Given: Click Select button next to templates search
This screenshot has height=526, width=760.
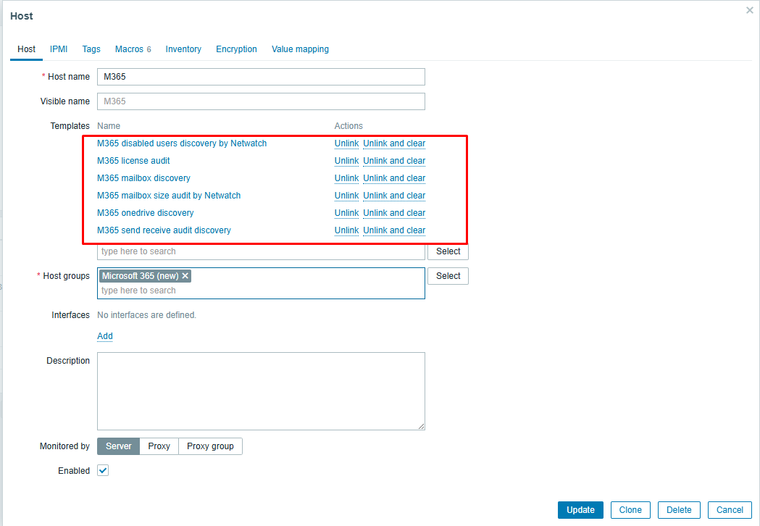Looking at the screenshot, I should click(448, 251).
